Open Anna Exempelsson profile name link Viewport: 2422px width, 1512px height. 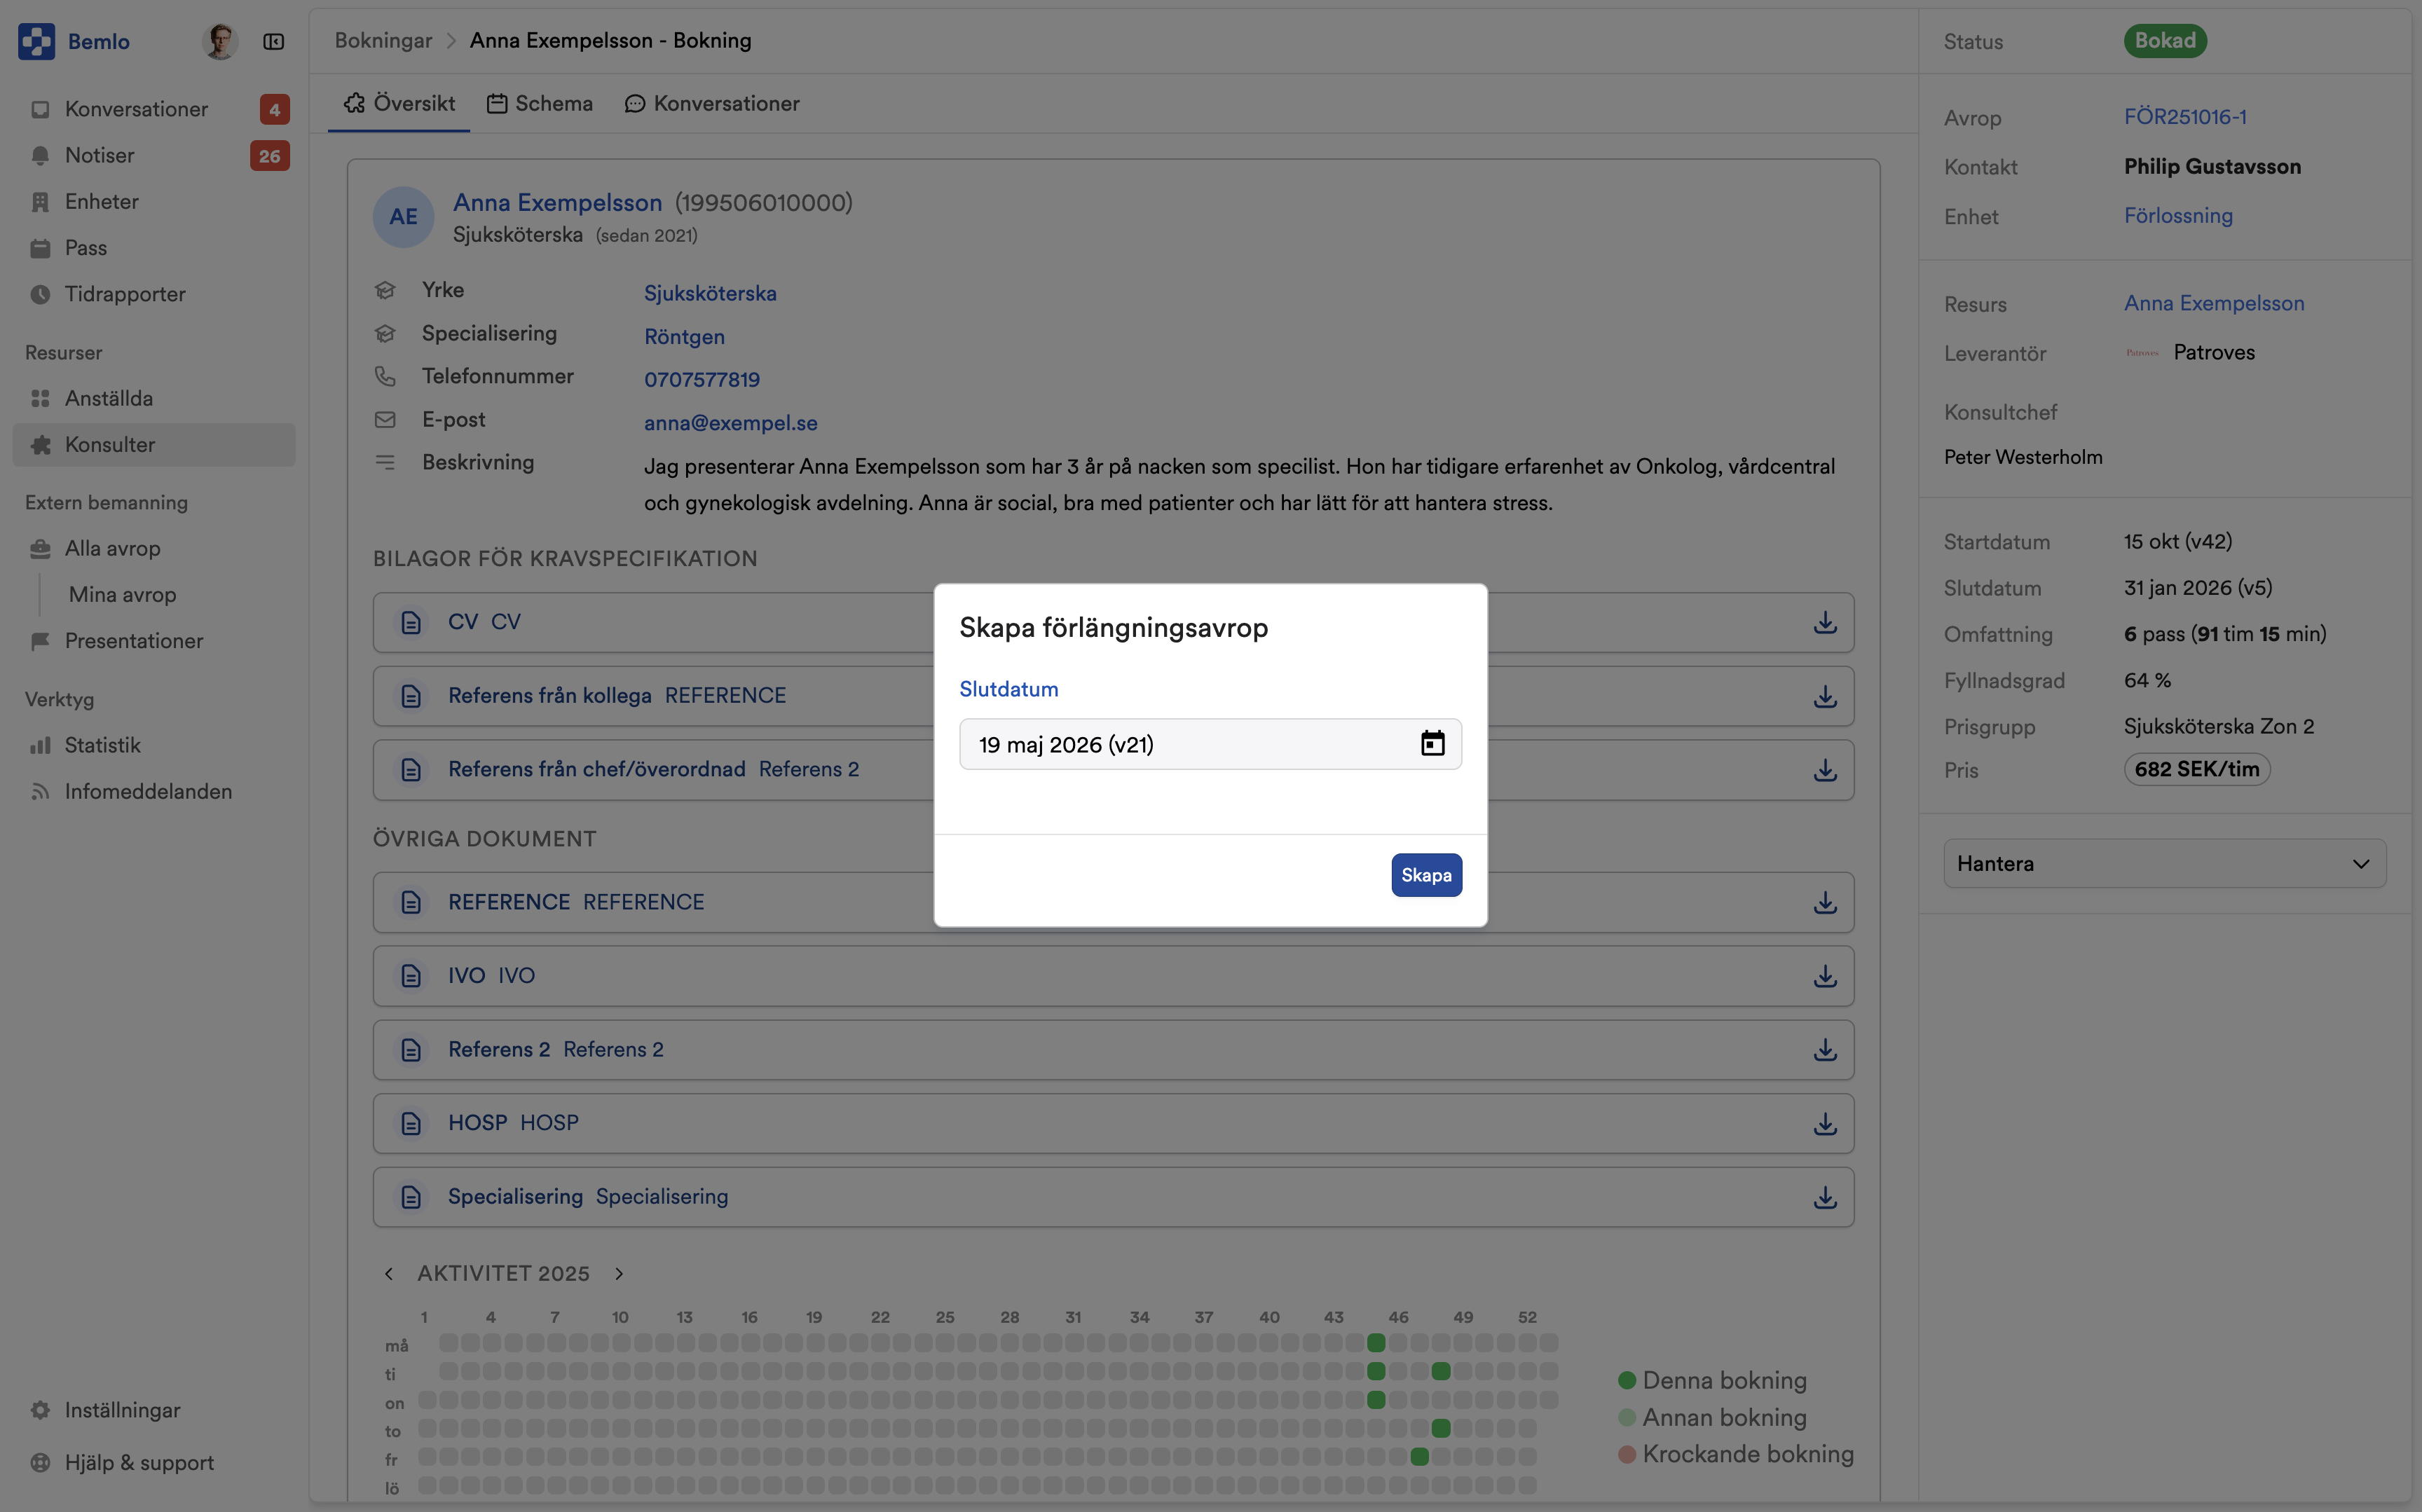557,202
